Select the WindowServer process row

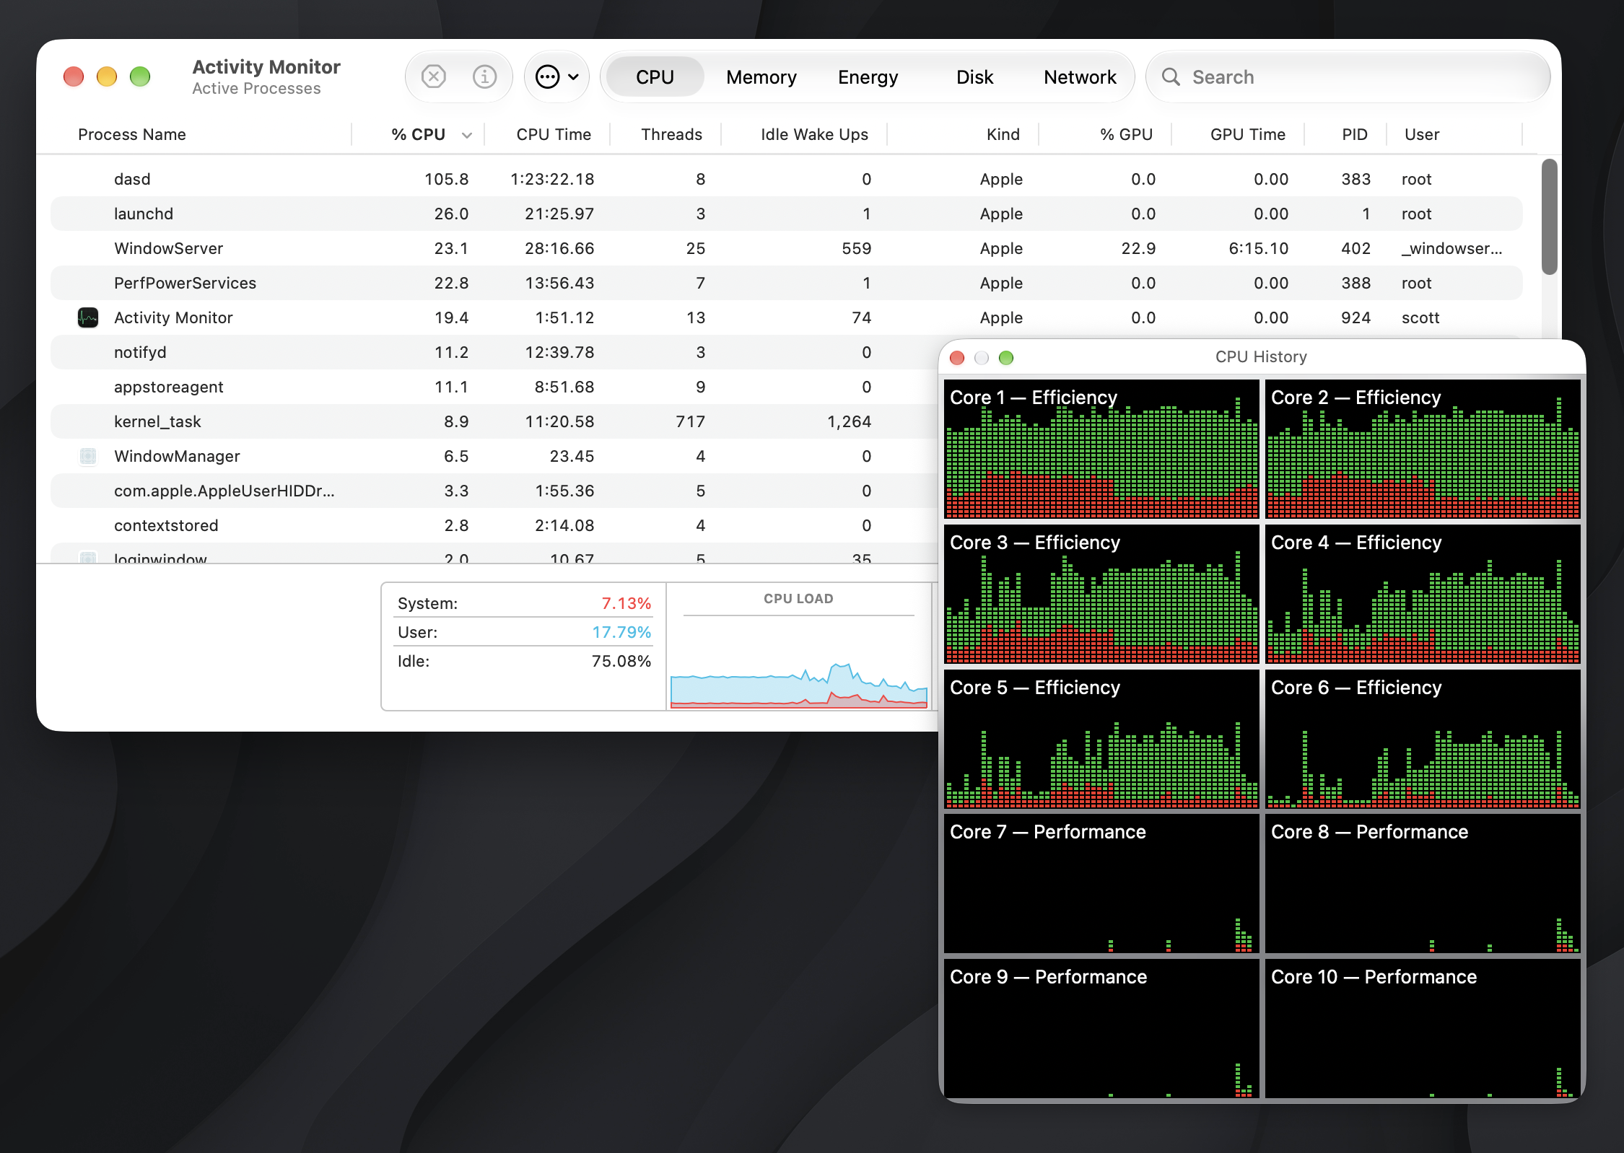click(x=787, y=248)
